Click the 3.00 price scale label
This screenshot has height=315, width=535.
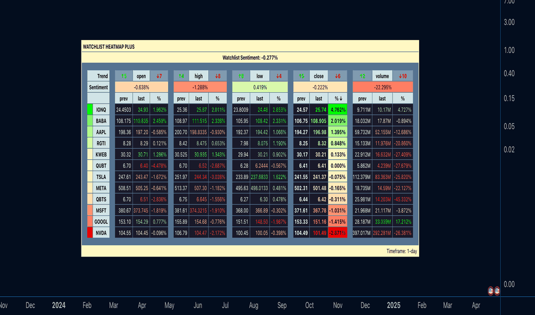point(509,22)
